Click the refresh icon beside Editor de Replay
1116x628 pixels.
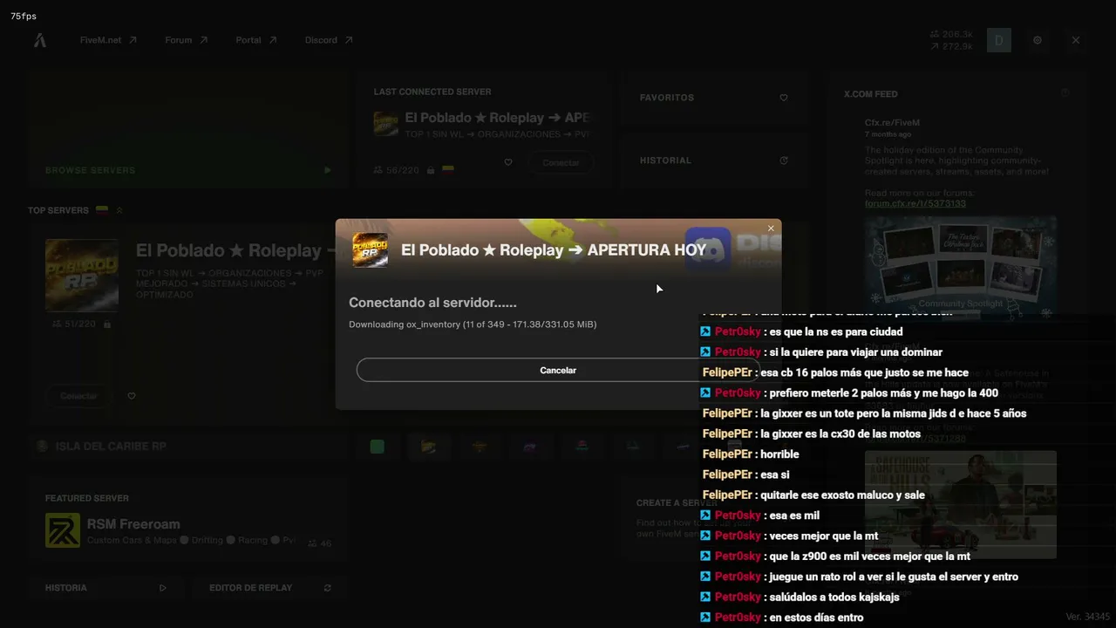[x=328, y=588]
